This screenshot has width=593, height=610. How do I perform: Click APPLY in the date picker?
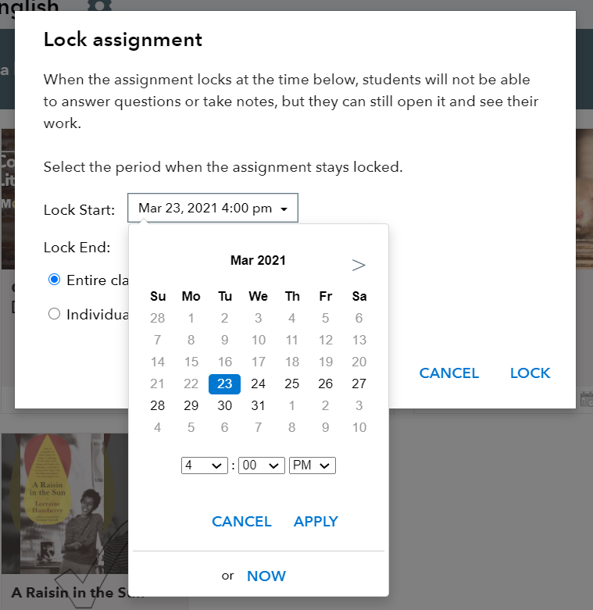tap(316, 521)
